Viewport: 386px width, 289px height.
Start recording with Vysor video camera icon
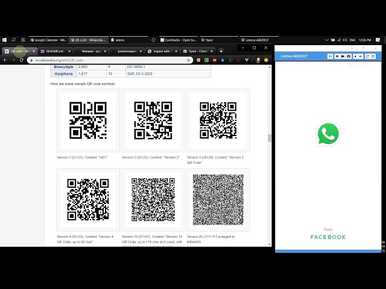click(343, 56)
